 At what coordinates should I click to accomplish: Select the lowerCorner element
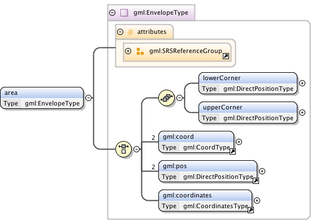click(248, 83)
